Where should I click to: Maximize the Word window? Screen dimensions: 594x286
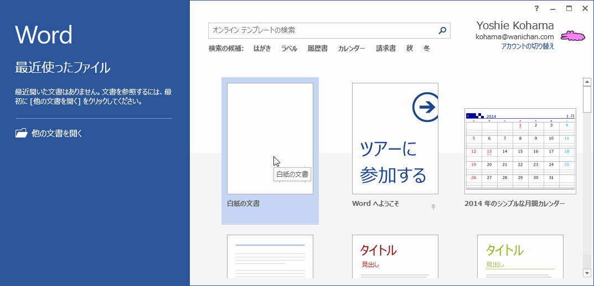pyautogui.click(x=569, y=8)
